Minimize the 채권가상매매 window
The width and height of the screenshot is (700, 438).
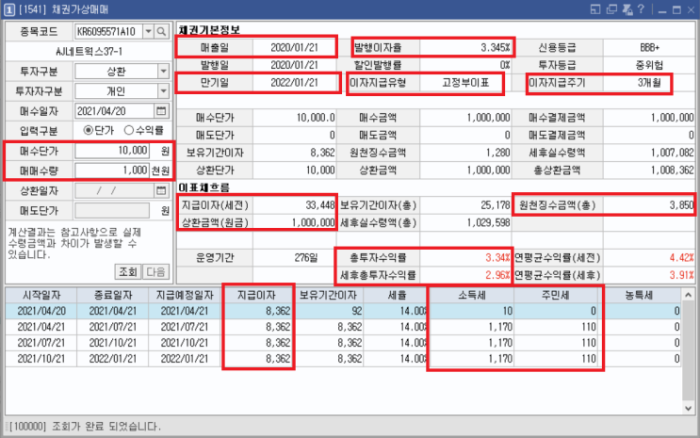pyautogui.click(x=662, y=10)
